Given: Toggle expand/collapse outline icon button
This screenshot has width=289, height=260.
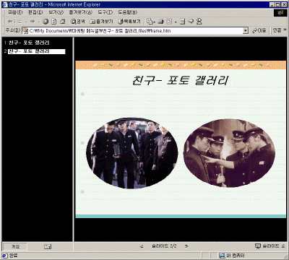Looking at the screenshot, I should pos(48,246).
